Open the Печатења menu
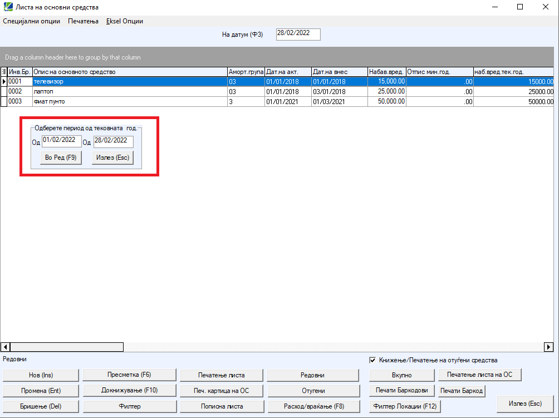Viewport: 559px width, 418px height. pos(83,21)
